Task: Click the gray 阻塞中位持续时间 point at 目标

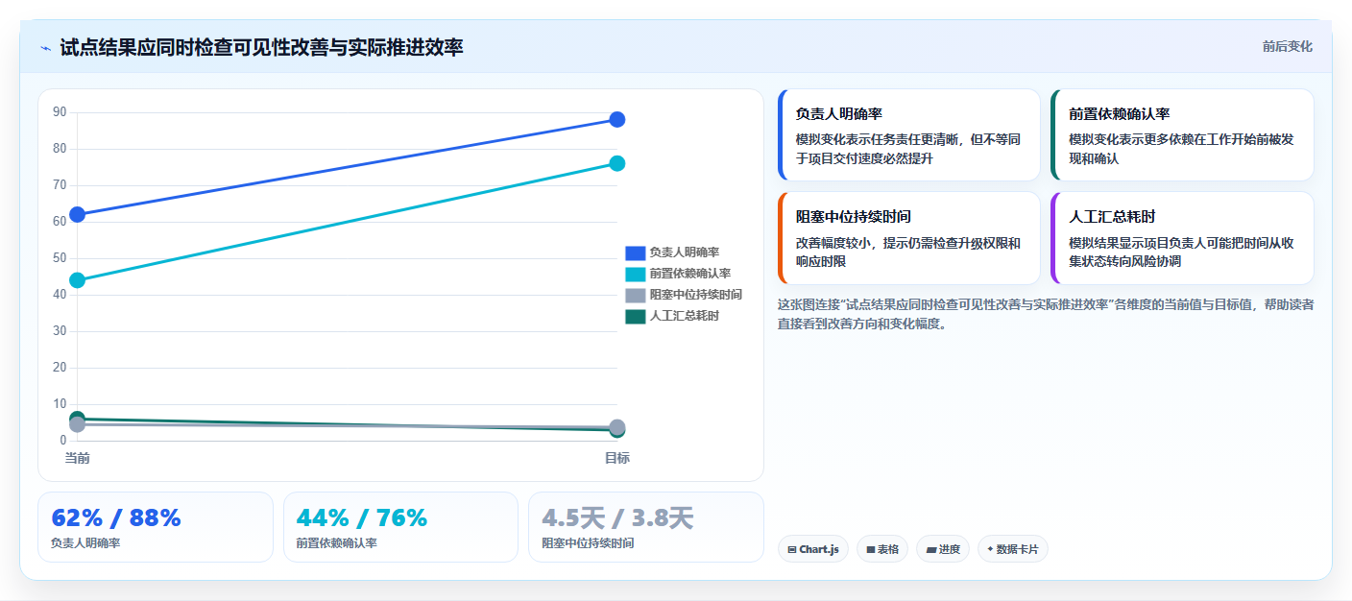Action: 617,427
